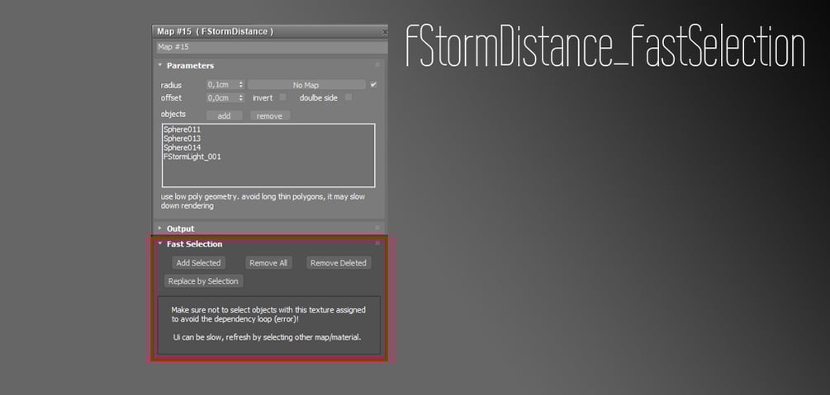The width and height of the screenshot is (830, 395).
Task: Click the Remove Deleted button
Action: (339, 263)
